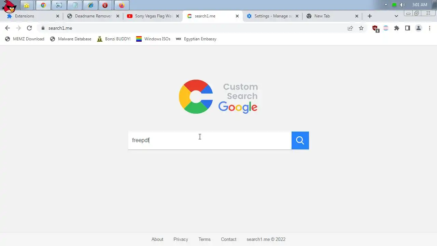This screenshot has width=437, height=246.
Task: Open Firefox from taskbar
Action: (122, 5)
